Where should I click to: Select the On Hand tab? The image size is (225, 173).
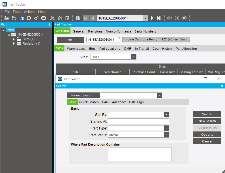[63, 31]
